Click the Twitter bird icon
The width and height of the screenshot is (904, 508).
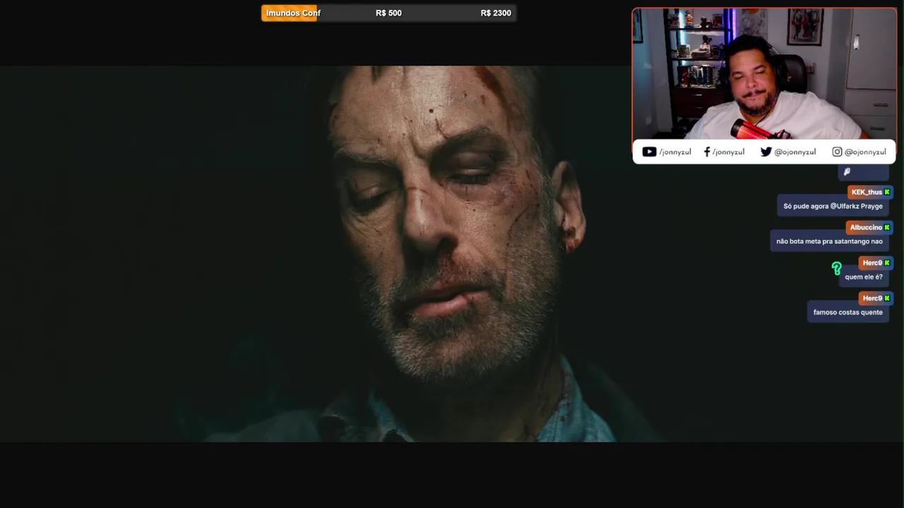[x=766, y=152]
